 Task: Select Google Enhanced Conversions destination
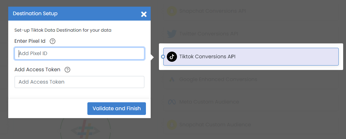251,79
